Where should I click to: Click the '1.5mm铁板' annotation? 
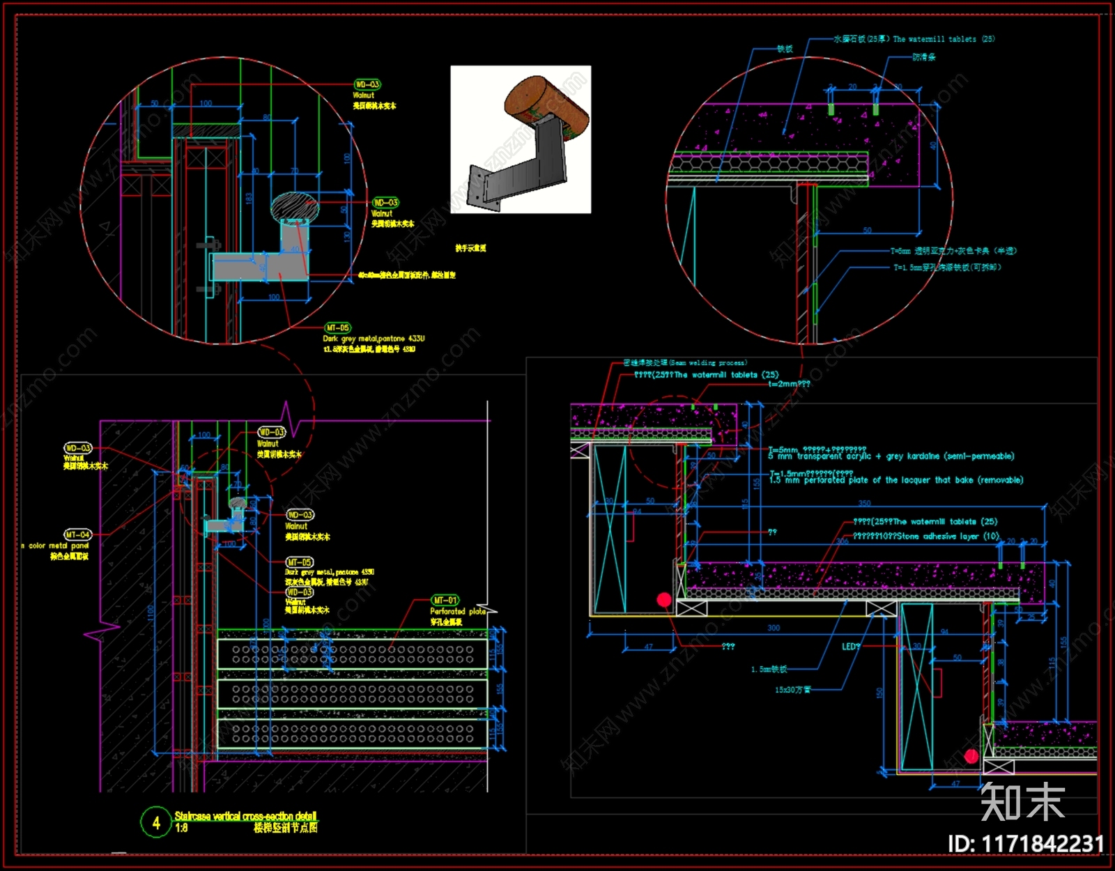coord(769,670)
